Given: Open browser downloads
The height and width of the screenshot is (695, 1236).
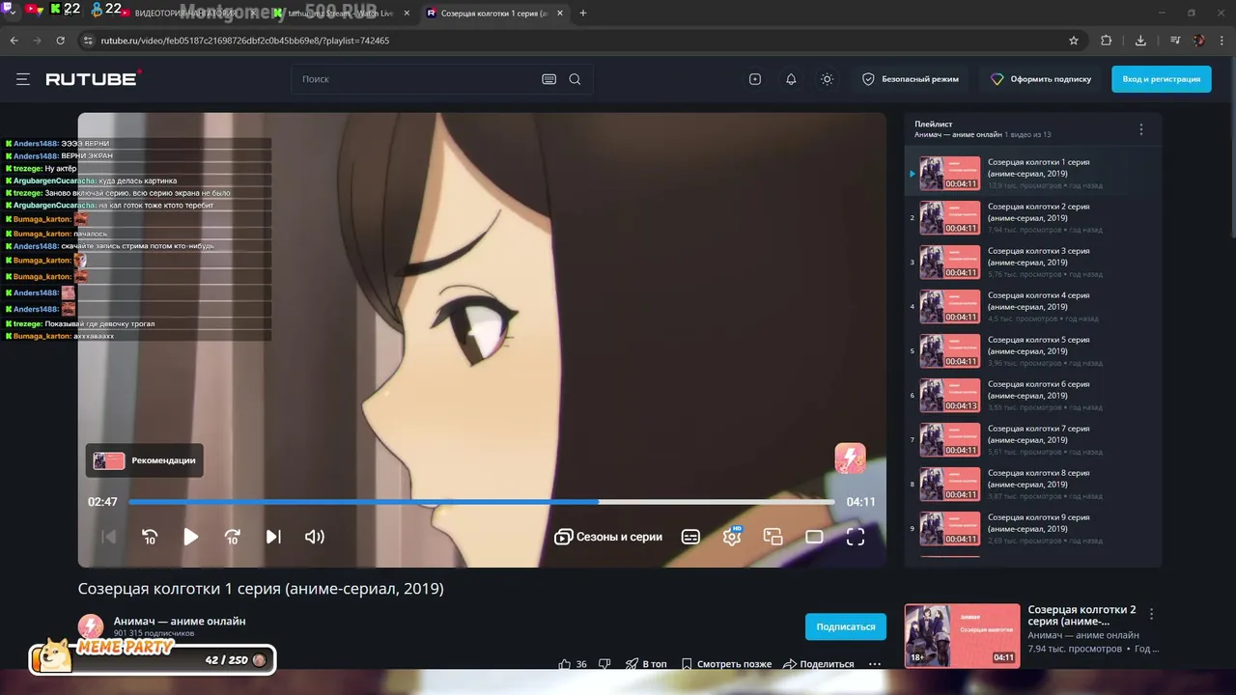Looking at the screenshot, I should [1140, 41].
